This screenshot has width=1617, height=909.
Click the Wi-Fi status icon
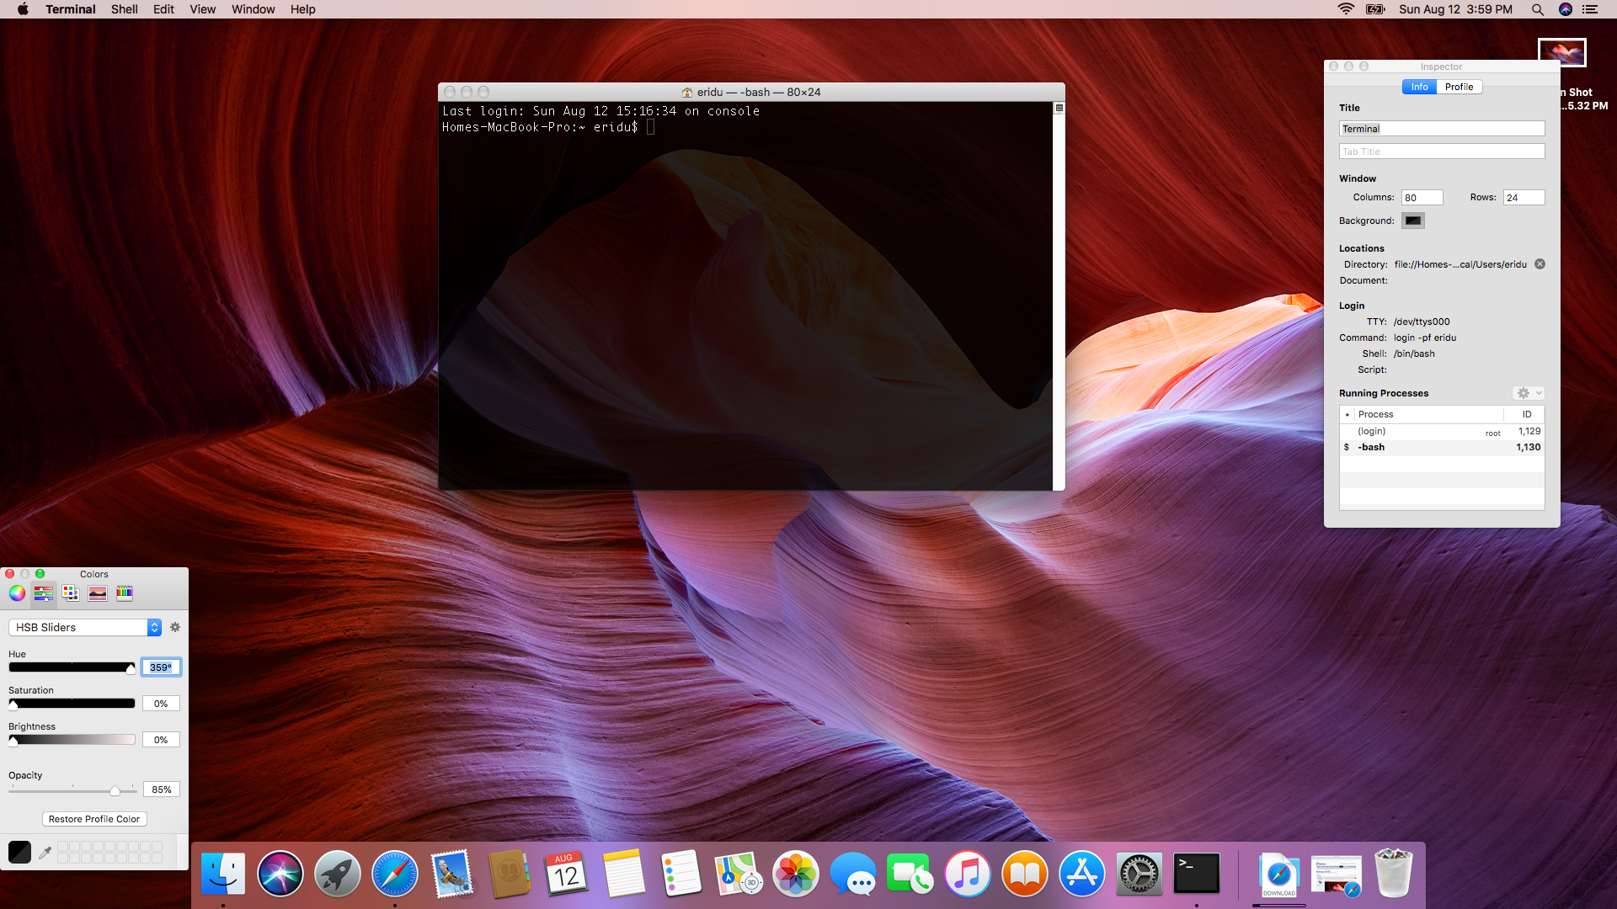(x=1346, y=9)
